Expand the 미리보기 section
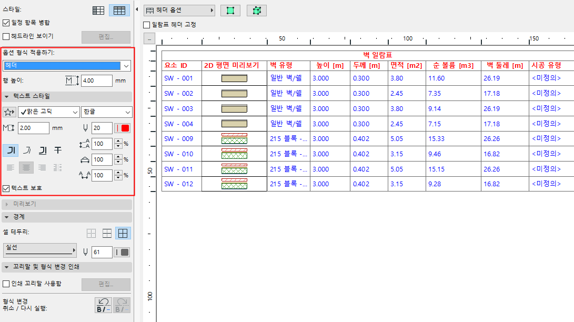This screenshot has width=574, height=322. point(67,204)
